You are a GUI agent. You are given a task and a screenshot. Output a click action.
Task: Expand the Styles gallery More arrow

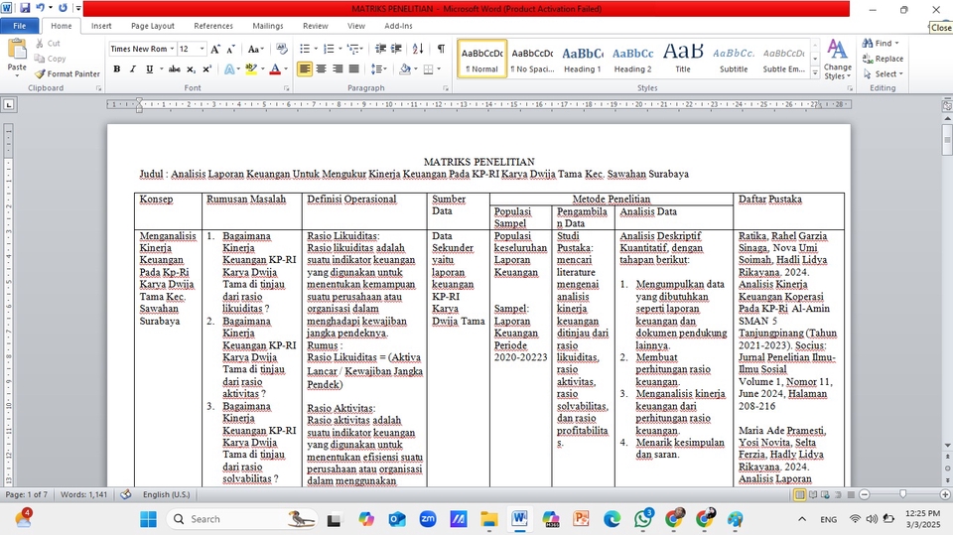tap(815, 72)
